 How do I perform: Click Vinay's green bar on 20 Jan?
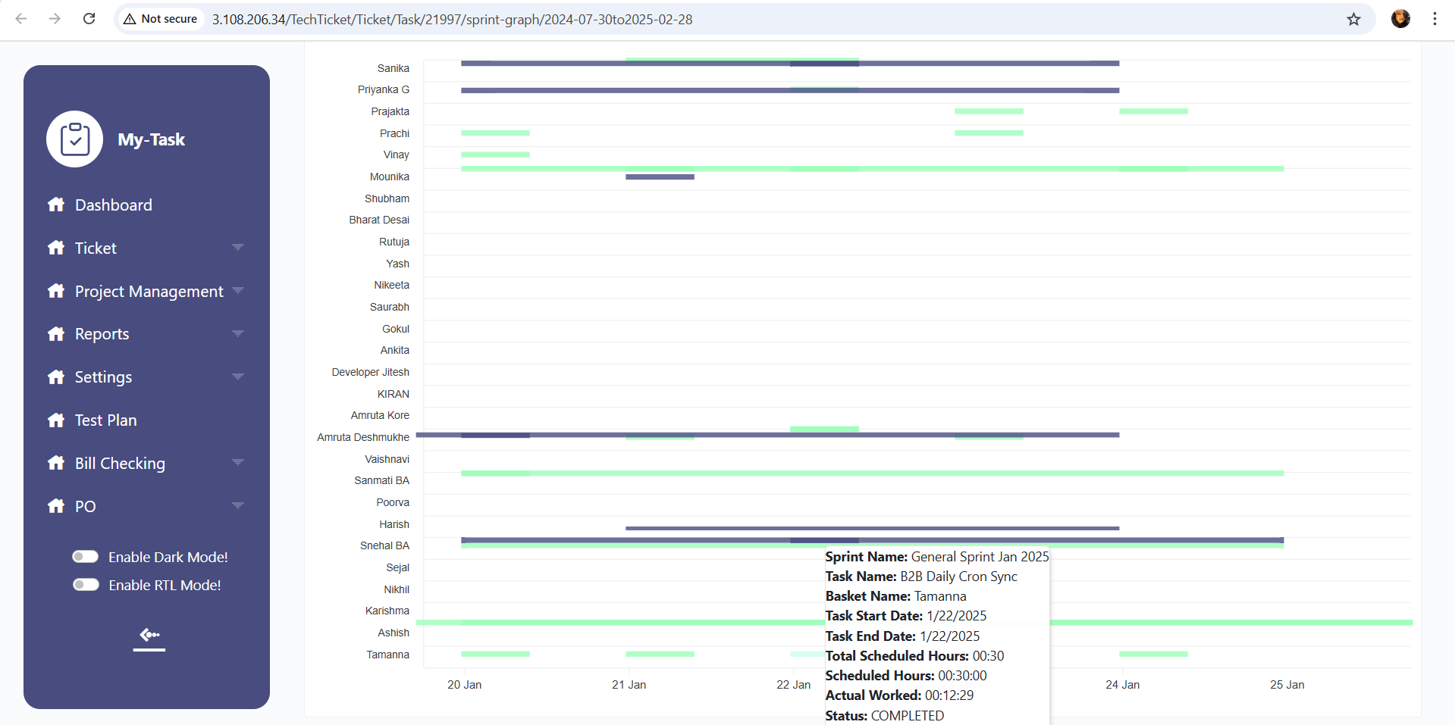[x=495, y=155]
